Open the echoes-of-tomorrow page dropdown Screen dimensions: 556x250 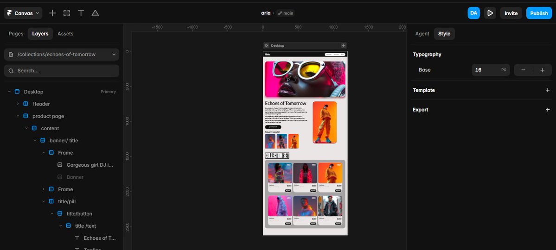(x=62, y=55)
